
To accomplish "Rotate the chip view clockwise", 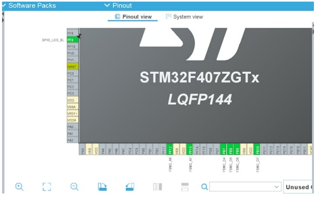I will tap(102, 187).
